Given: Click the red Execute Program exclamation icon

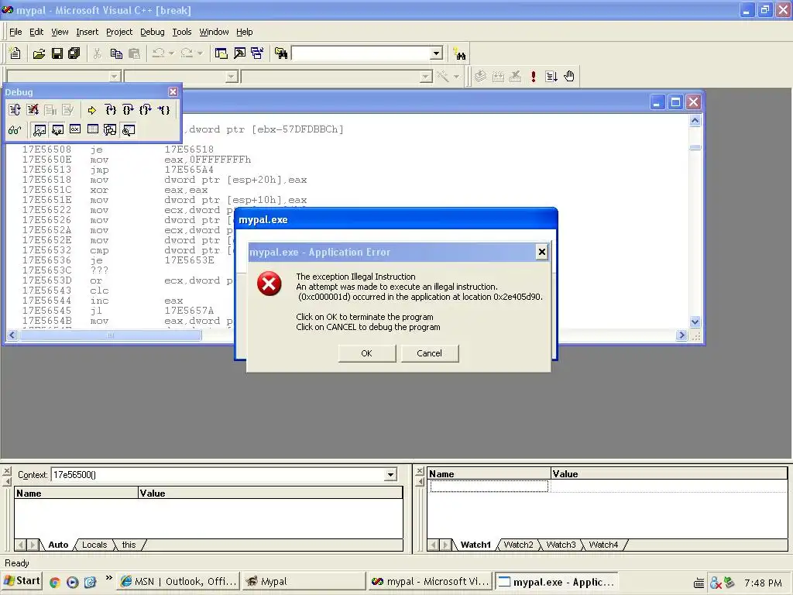Looking at the screenshot, I should pyautogui.click(x=533, y=77).
